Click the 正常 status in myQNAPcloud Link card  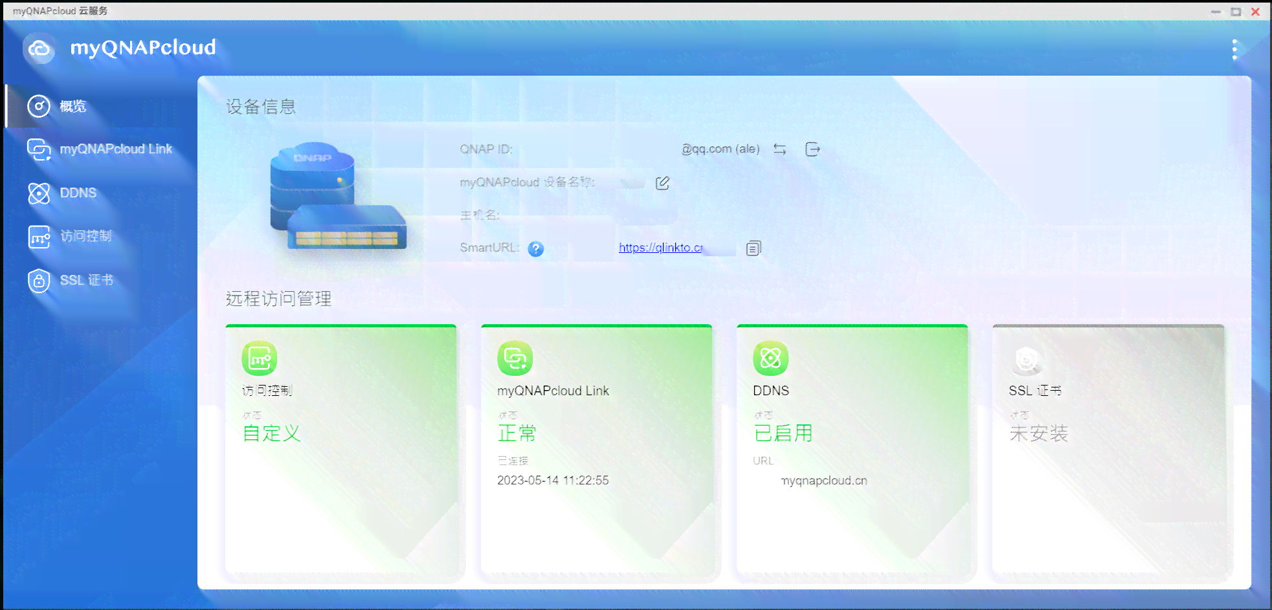pyautogui.click(x=517, y=433)
